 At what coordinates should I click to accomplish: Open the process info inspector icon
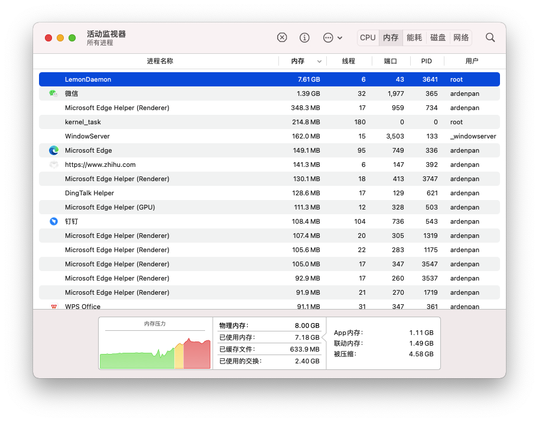pos(304,37)
